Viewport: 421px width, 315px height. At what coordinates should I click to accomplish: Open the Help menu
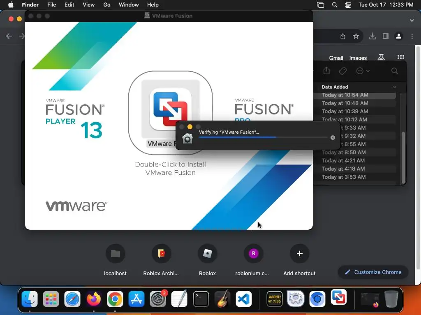(153, 5)
